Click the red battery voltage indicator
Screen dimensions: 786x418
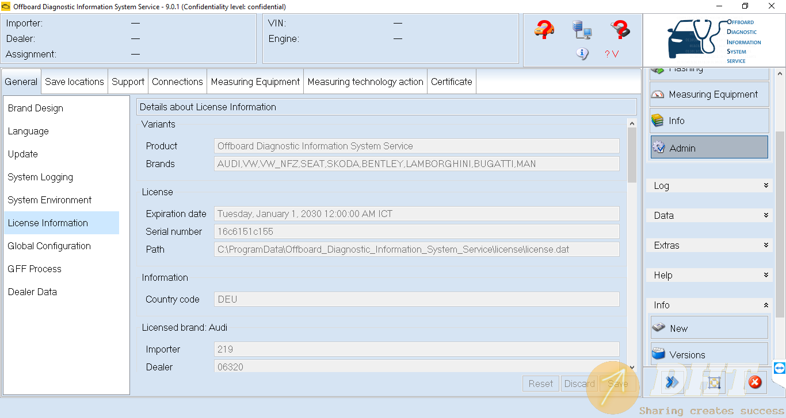611,54
